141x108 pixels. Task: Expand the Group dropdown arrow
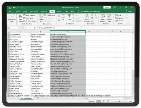[123, 15]
